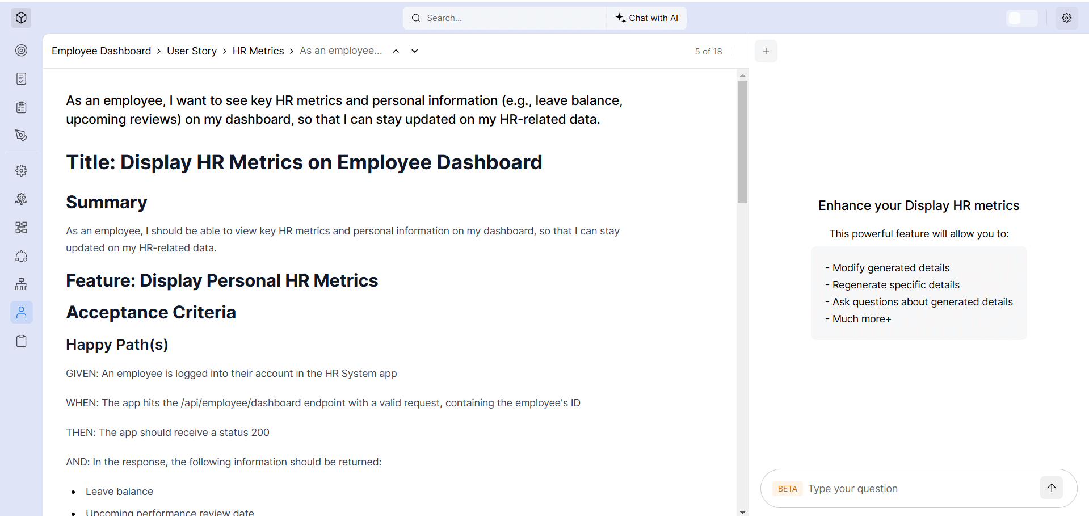This screenshot has height=516, width=1089.
Task: Open the target icon in sidebar
Action: tap(21, 51)
